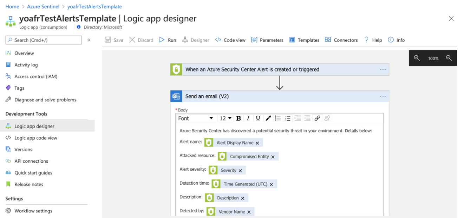The width and height of the screenshot is (464, 218).
Task: Open Quick start guides
Action: pyautogui.click(x=33, y=172)
